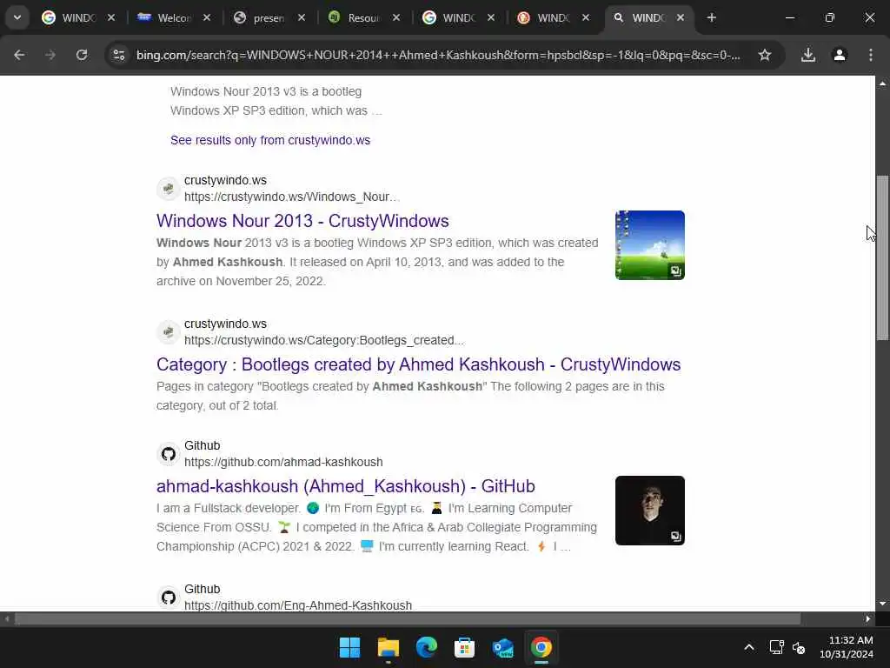This screenshot has height=668, width=890.
Task: Open the Windows Nour desktop thumbnail
Action: tap(650, 245)
